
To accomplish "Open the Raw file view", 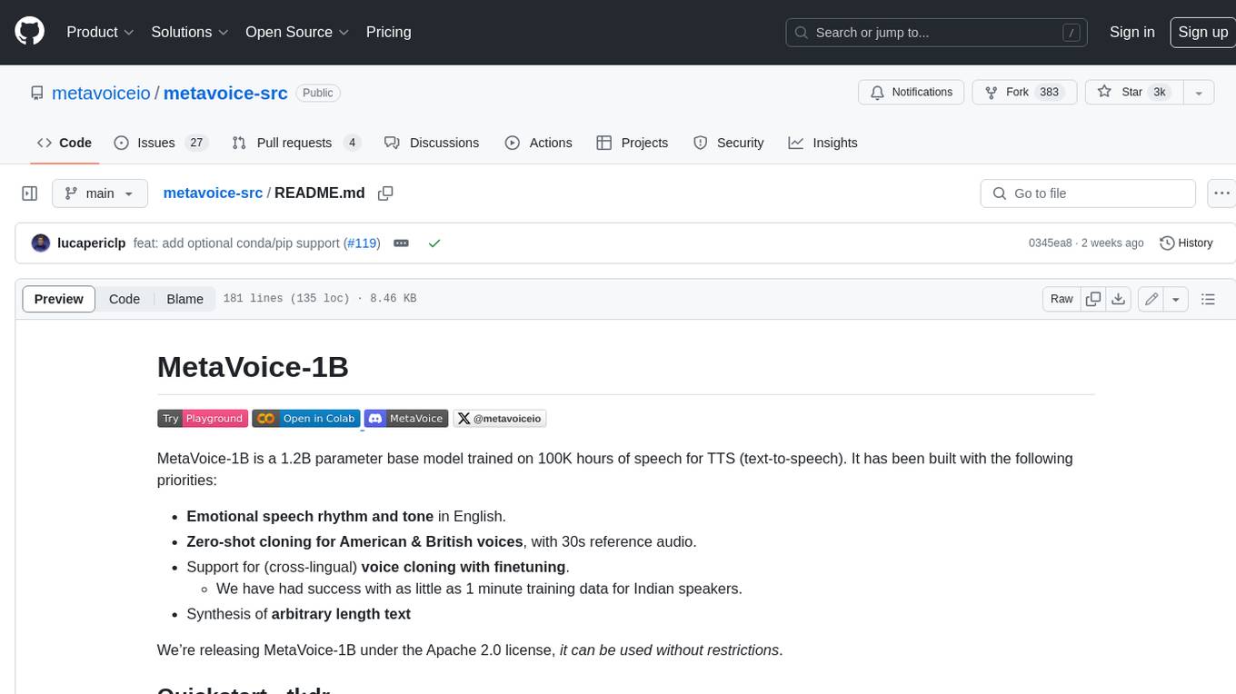I will pos(1062,299).
